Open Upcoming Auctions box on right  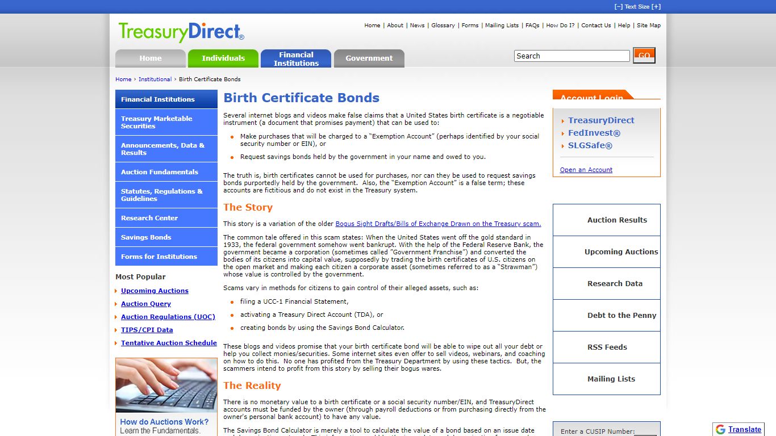pyautogui.click(x=607, y=251)
